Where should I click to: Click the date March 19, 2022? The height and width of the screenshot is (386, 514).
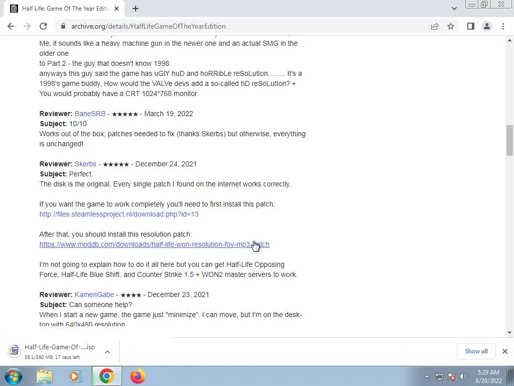tap(169, 114)
